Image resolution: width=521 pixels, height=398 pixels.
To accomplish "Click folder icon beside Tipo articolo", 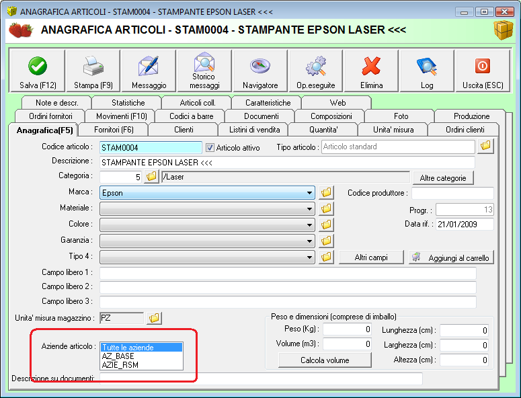I will [485, 146].
